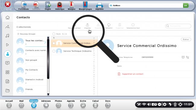Click the Rafraîchir refresh icon
Viewport: 196px width, 110px height.
tap(109, 25)
